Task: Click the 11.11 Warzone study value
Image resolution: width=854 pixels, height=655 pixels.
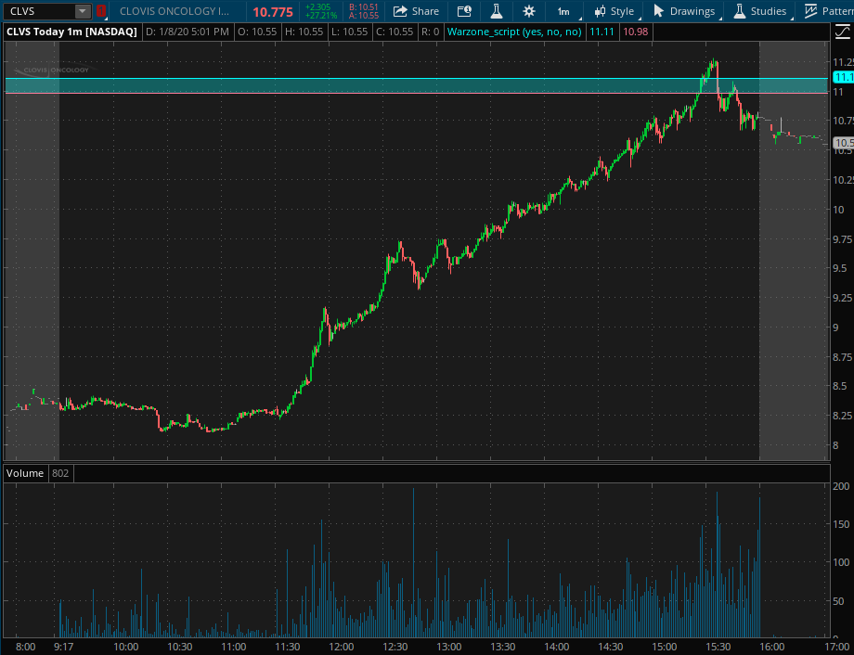Action: click(x=602, y=32)
